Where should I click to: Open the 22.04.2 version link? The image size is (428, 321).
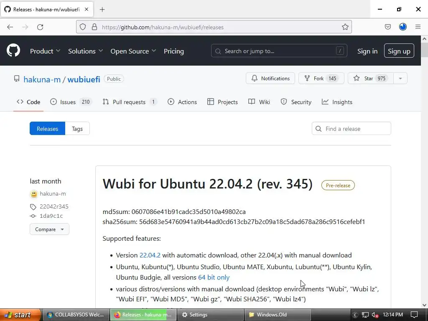pos(150,255)
